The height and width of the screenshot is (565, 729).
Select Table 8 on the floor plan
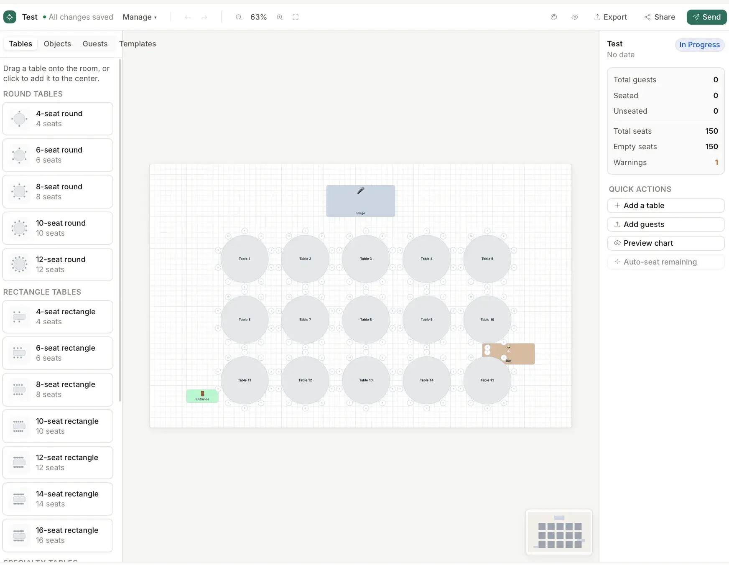pyautogui.click(x=366, y=319)
